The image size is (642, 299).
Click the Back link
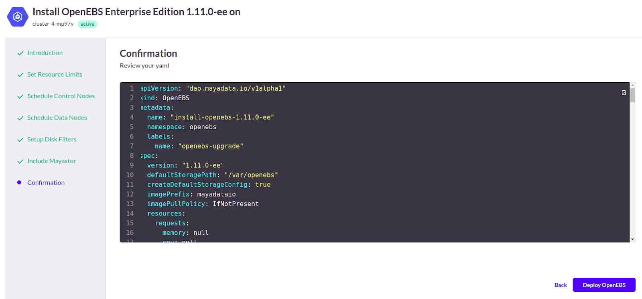(561, 285)
